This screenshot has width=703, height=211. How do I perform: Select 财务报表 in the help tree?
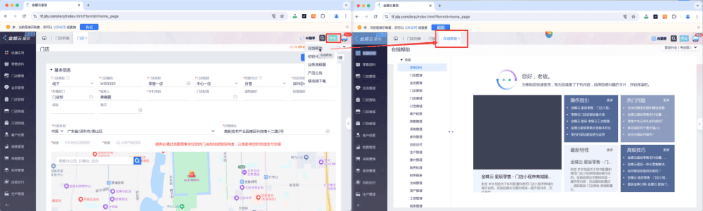(416, 176)
